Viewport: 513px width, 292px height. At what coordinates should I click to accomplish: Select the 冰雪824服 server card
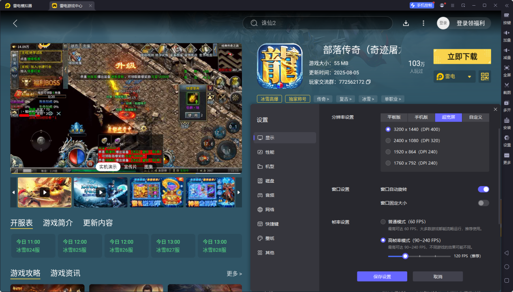(x=33, y=246)
